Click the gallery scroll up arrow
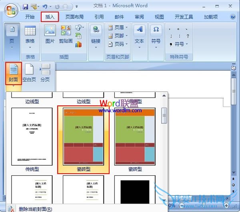Viewport: 240px width, 212px height. click(x=164, y=95)
